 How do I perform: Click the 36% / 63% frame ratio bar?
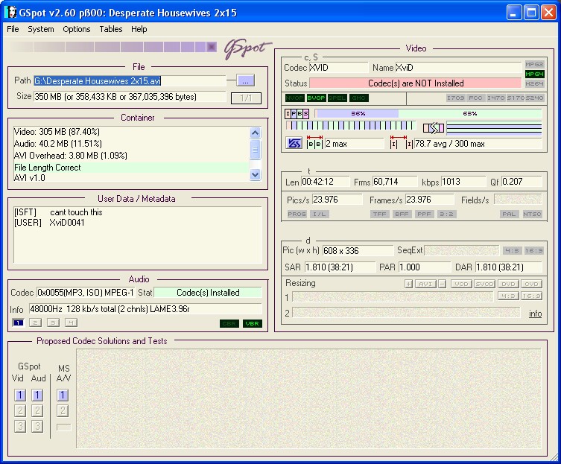coord(428,113)
